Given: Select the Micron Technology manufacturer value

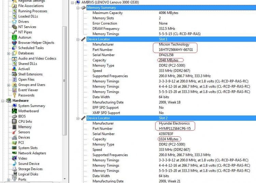Looking at the screenshot, I should click(174, 44).
